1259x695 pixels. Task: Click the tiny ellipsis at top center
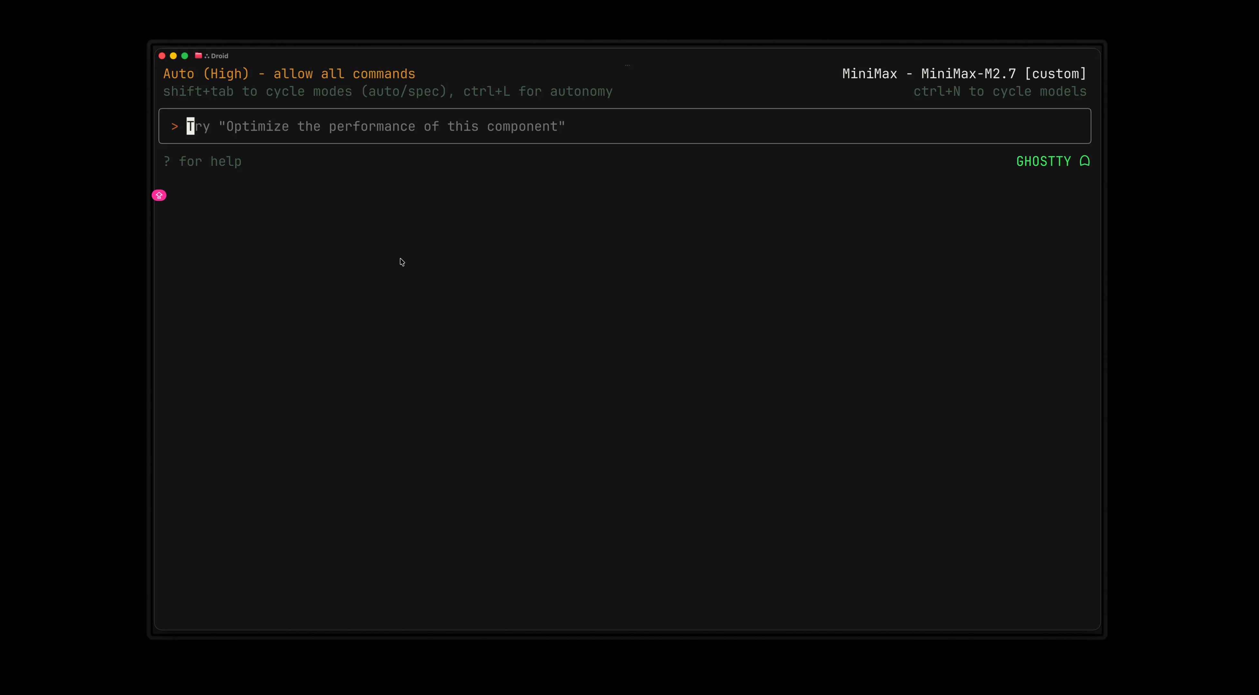click(x=628, y=65)
